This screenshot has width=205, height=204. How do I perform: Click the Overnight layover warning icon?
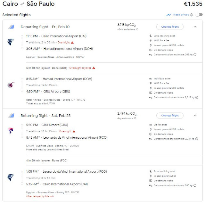[94, 68]
